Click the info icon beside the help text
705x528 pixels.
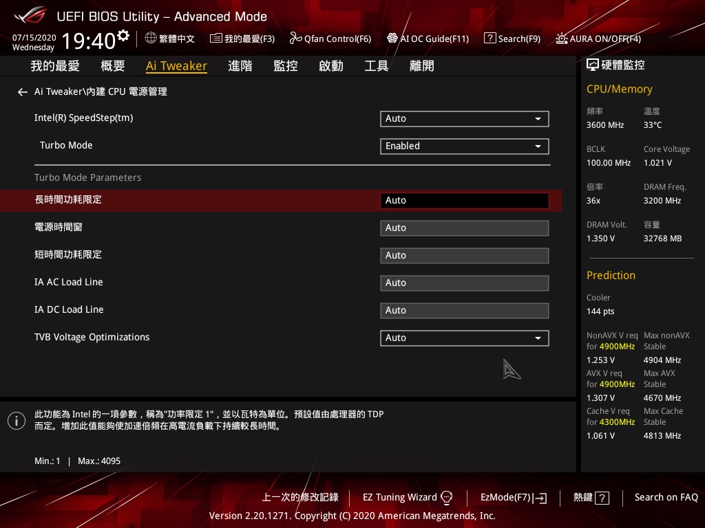[x=17, y=421]
